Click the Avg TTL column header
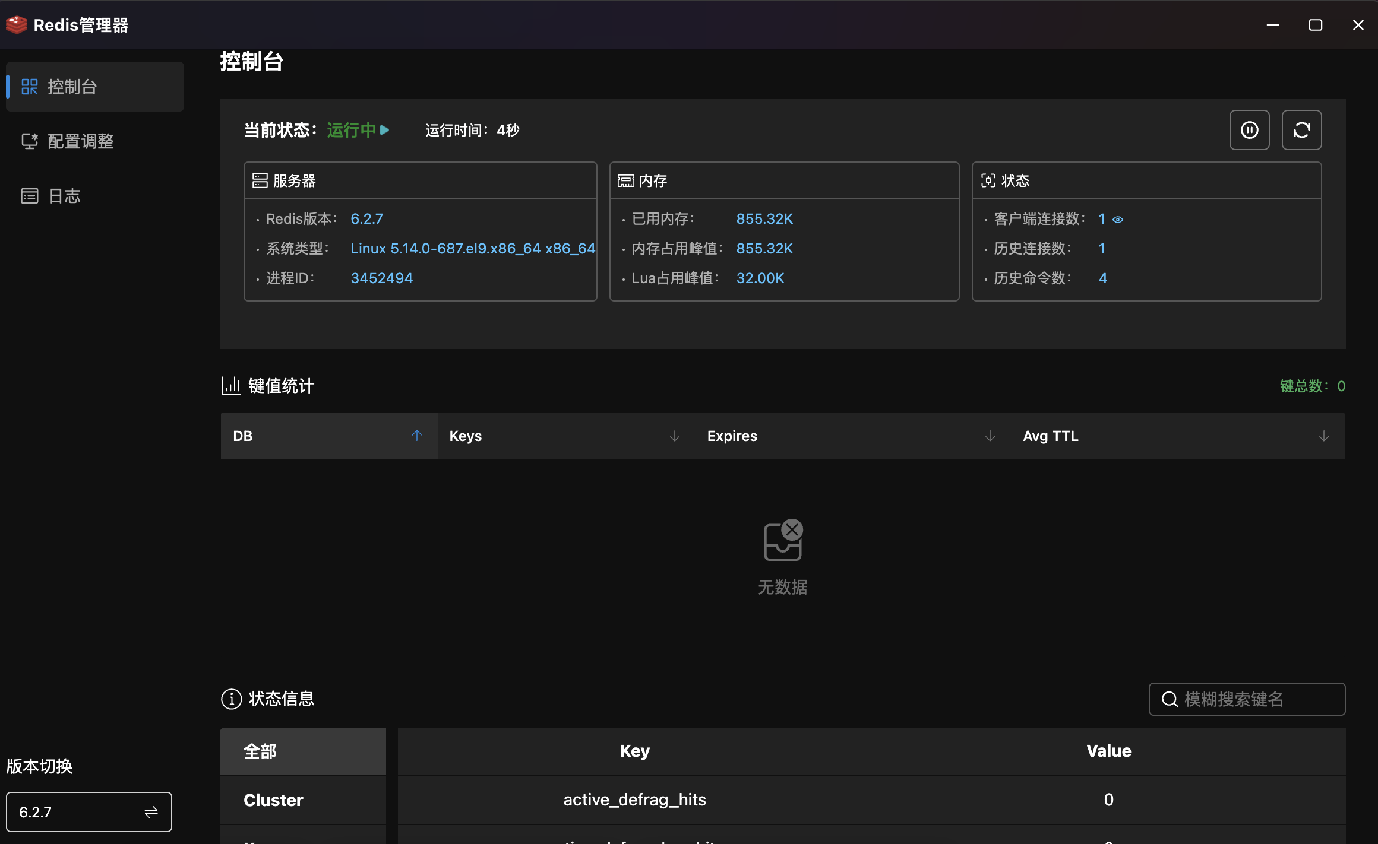The height and width of the screenshot is (844, 1378). click(1178, 436)
